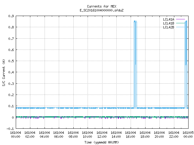Click the 16:00 x-axis tick label

pyautogui.click(x=130, y=135)
